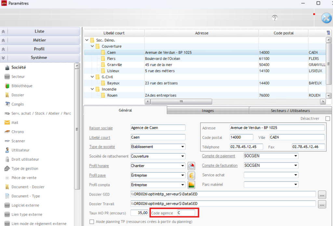Open the Secteurs / Utilisateurs tab
Viewport: 333px width, 226px height.
(x=290, y=111)
